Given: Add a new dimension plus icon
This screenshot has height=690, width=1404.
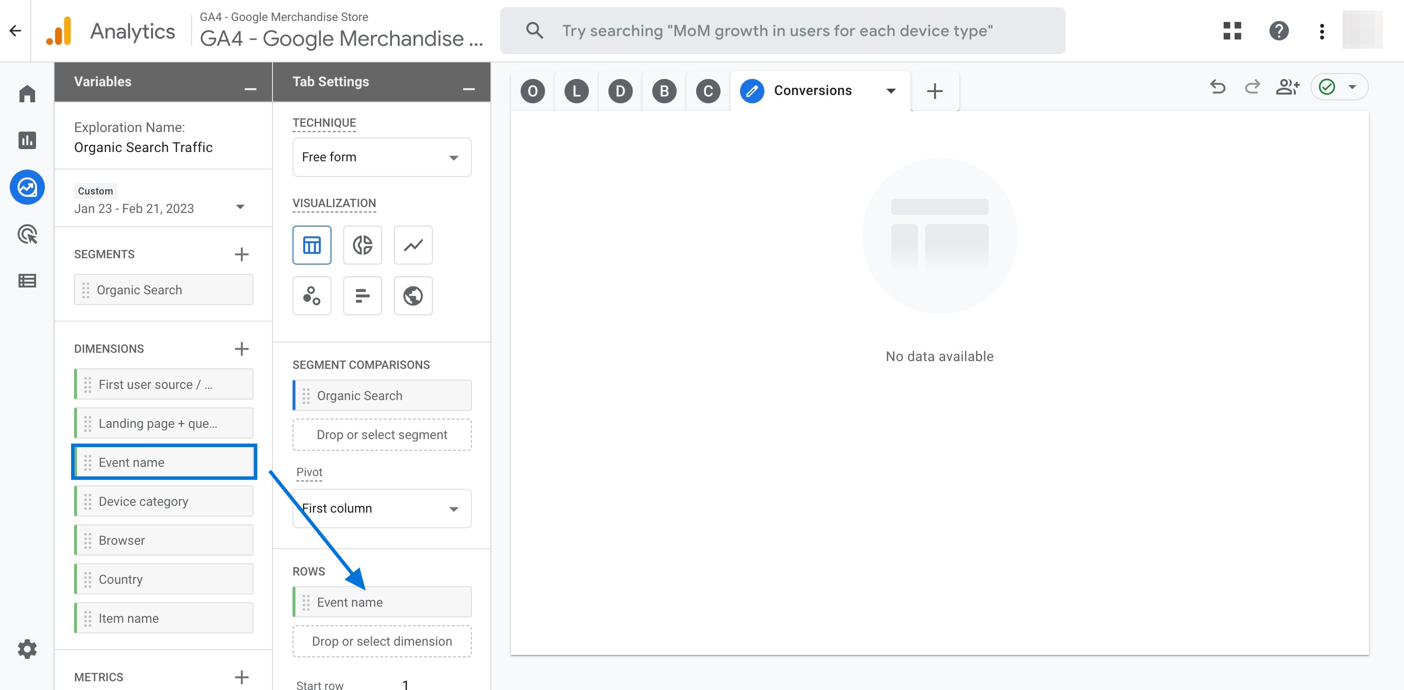Looking at the screenshot, I should (x=241, y=348).
